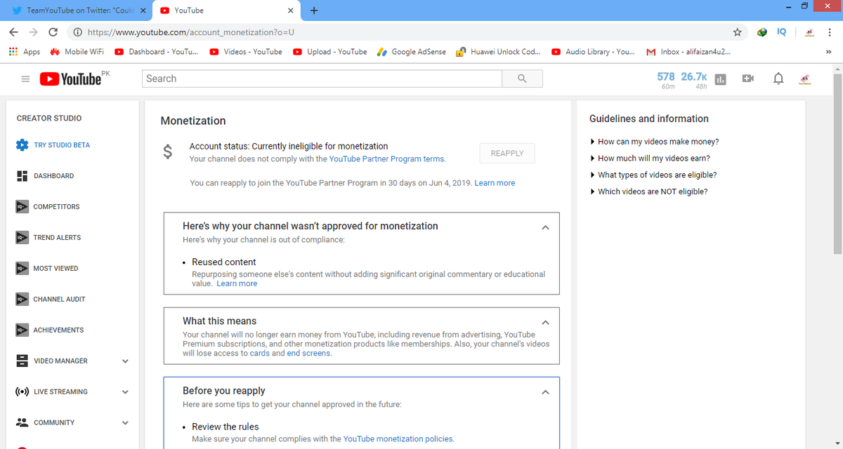Image resolution: width=843 pixels, height=449 pixels.
Task: Click the Dashboard grid icon
Action: (x=22, y=176)
